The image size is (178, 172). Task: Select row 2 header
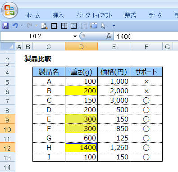coord(7,59)
